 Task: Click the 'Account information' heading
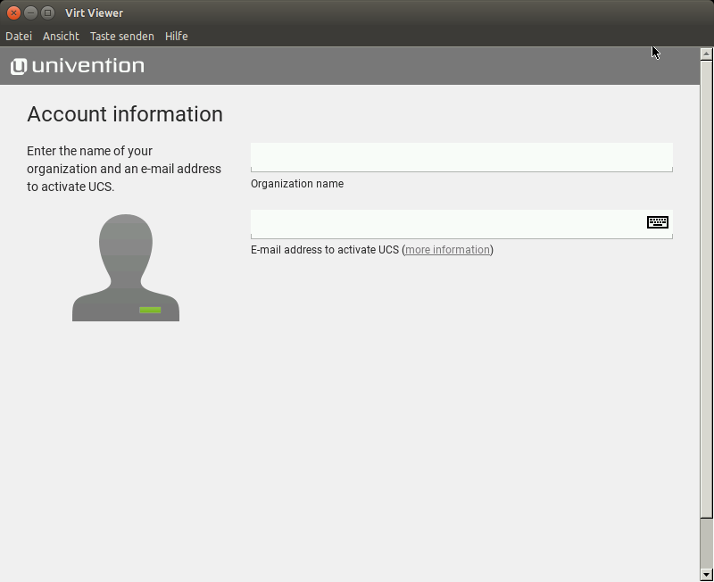click(x=125, y=114)
